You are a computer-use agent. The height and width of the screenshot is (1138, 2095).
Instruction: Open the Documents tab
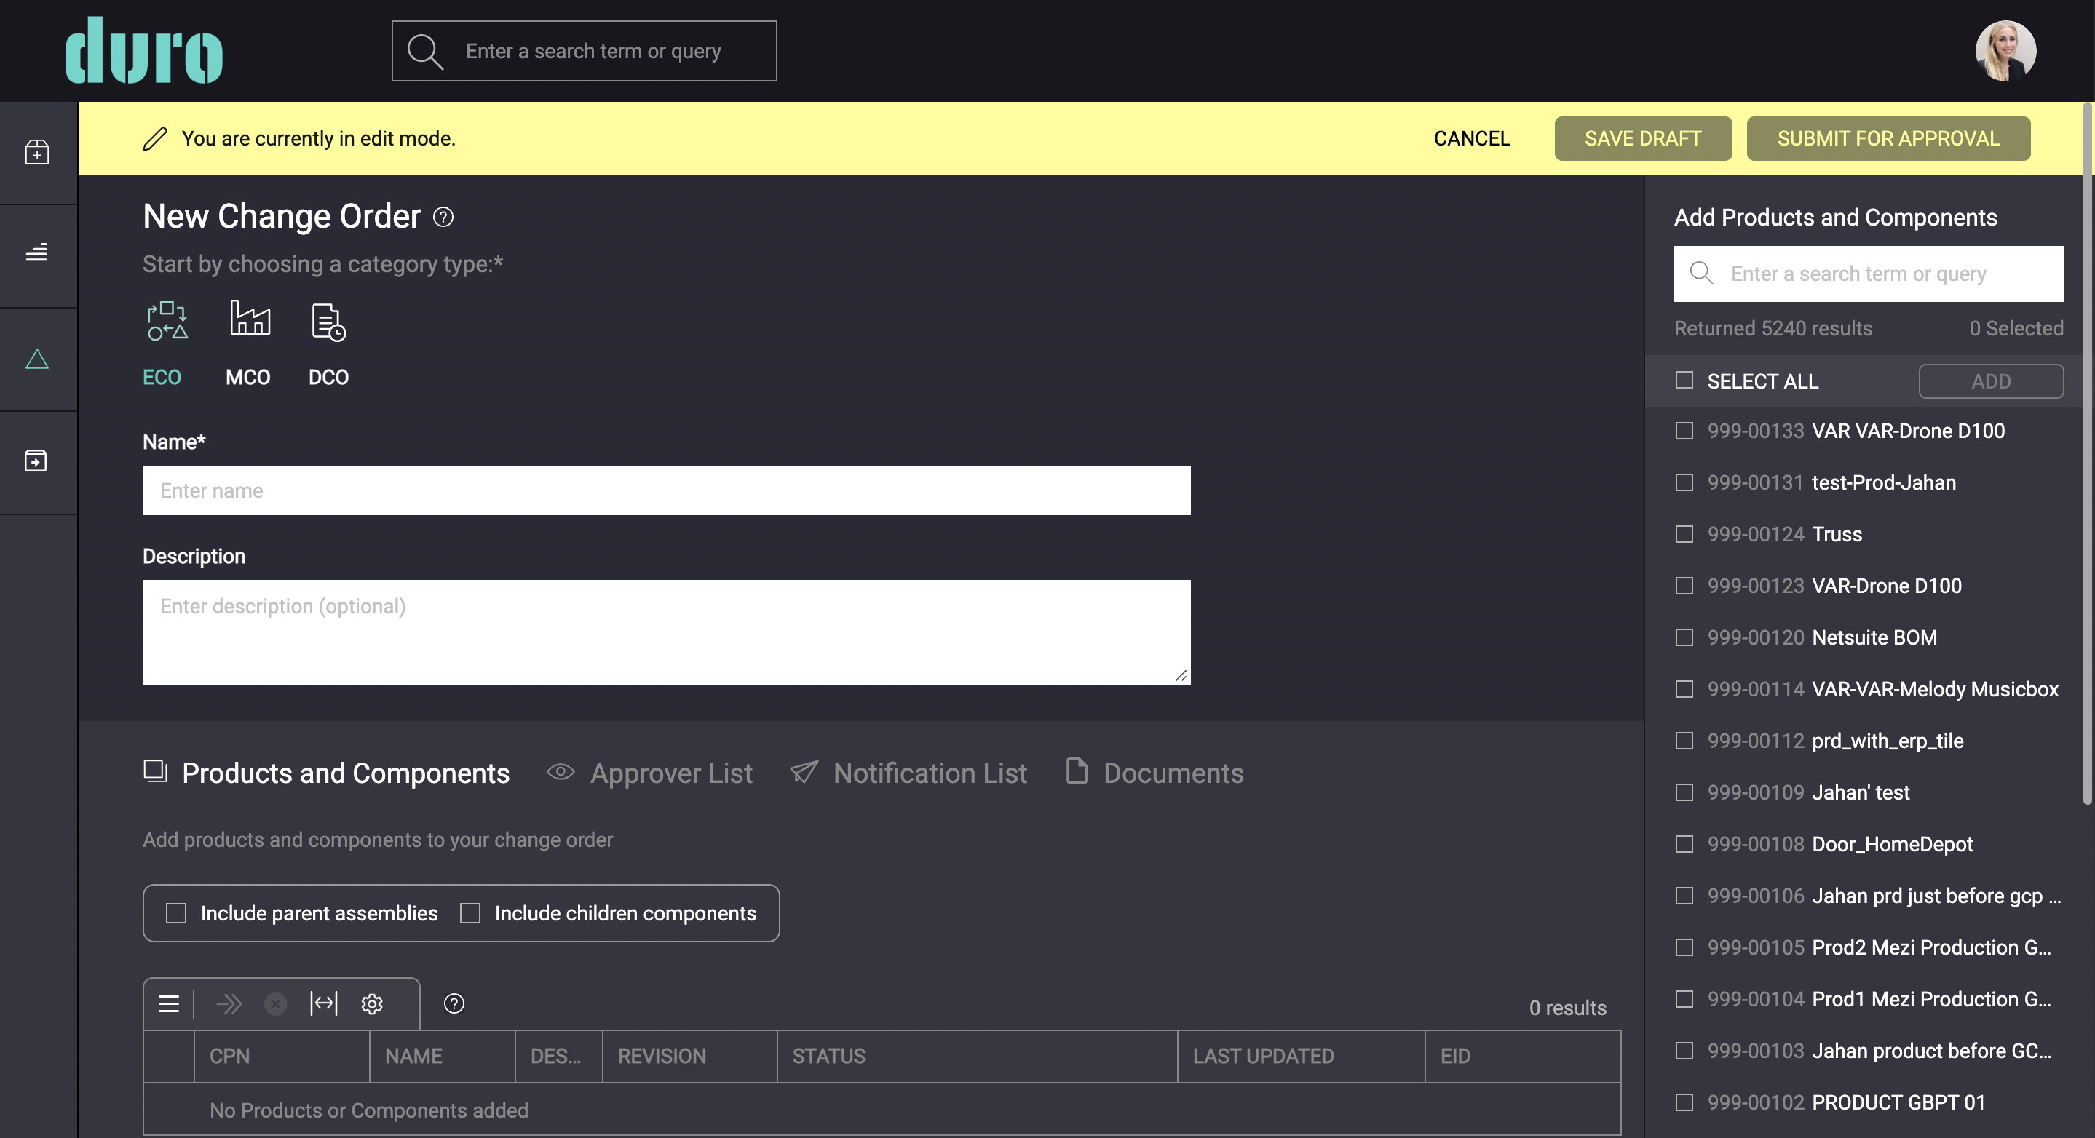[x=1173, y=773]
